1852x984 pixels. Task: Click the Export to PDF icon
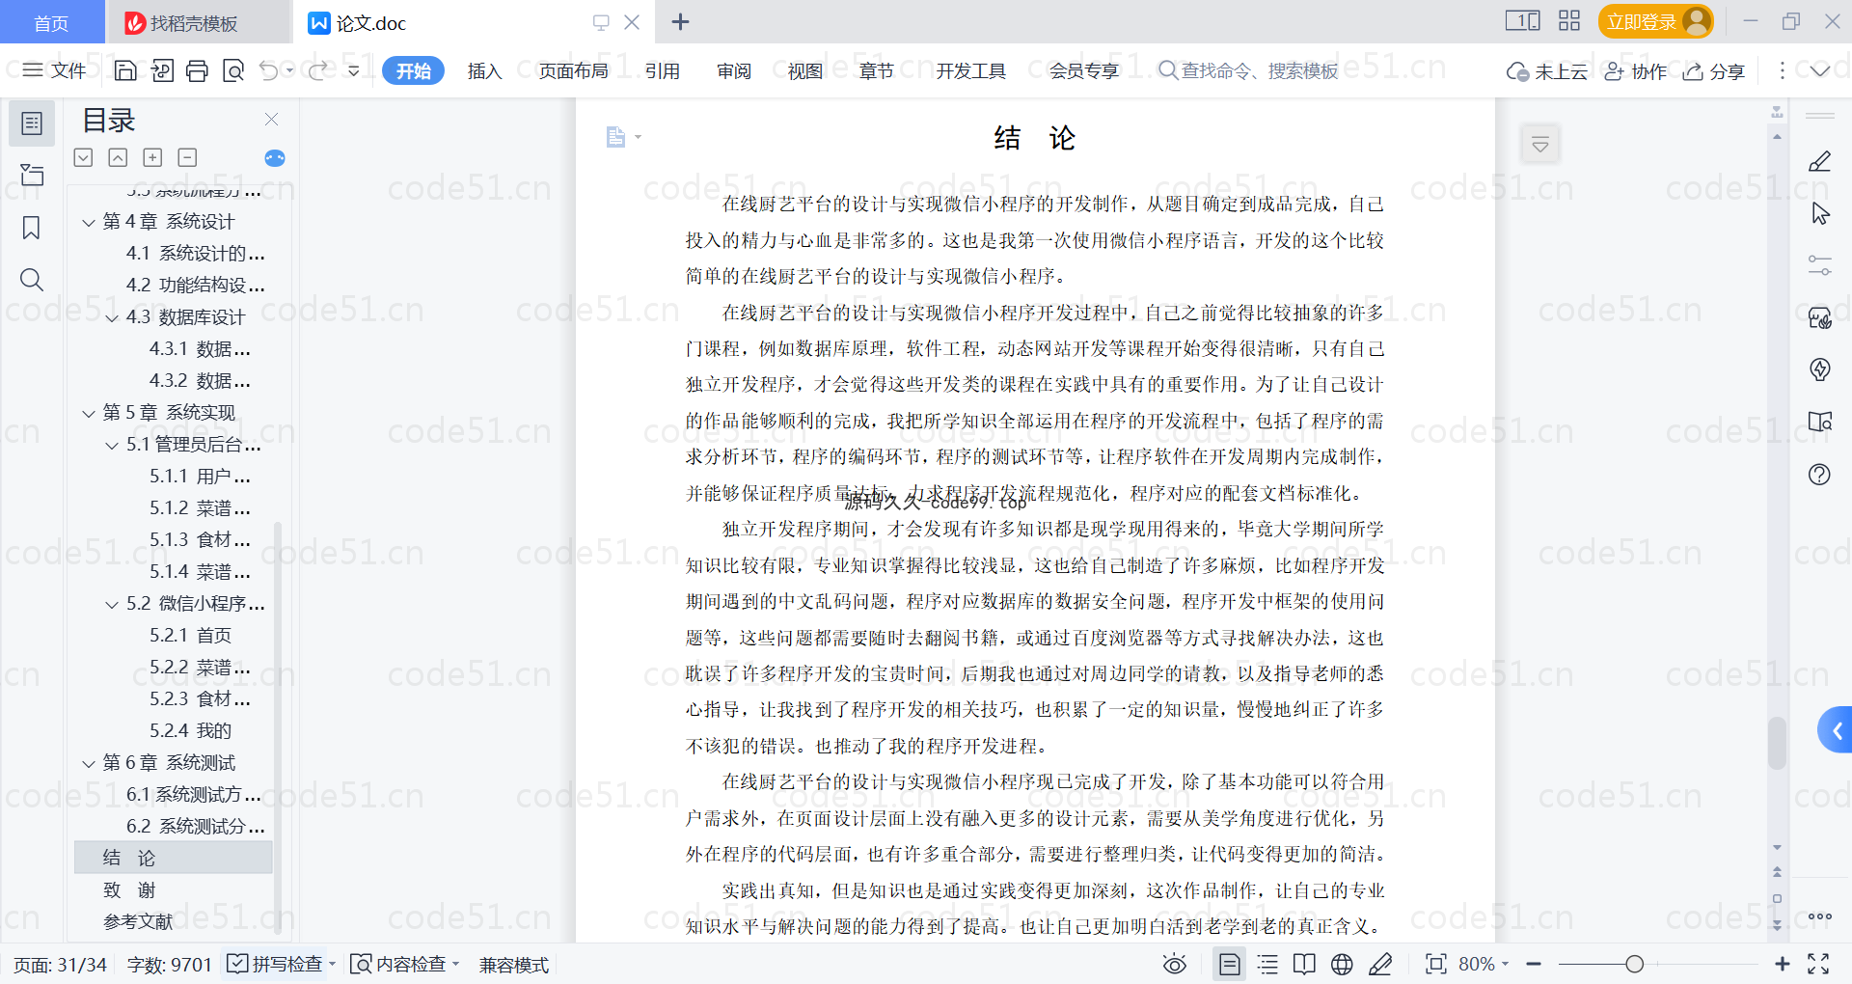[x=162, y=70]
